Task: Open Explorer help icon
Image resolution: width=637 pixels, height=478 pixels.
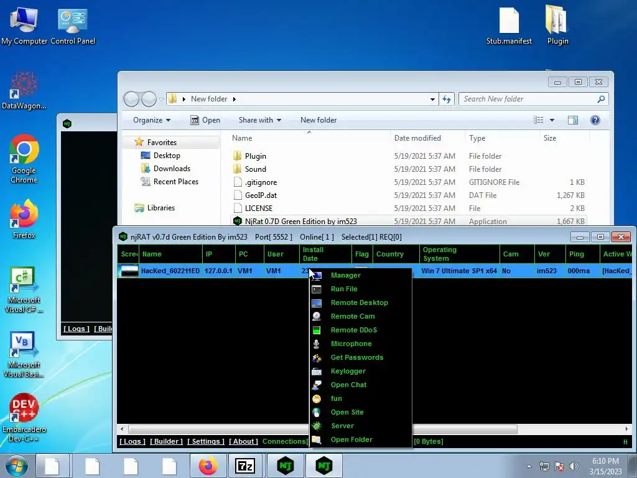Action: (595, 120)
